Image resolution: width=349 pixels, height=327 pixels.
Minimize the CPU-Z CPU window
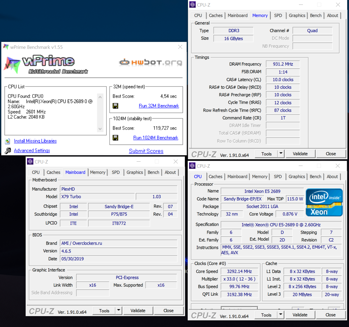tap(301, 166)
